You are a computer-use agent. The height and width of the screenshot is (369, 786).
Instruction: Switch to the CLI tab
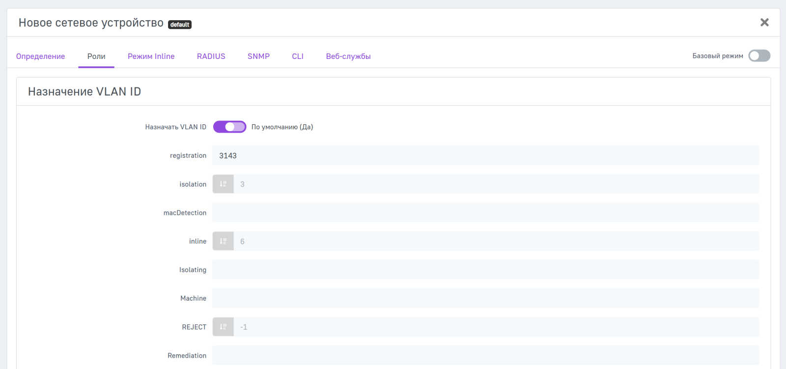298,57
